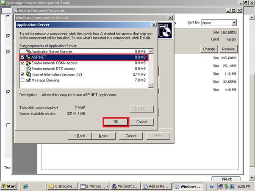Click scroll down arrow in Exchange window
This screenshot has width=255, height=191.
(252, 178)
